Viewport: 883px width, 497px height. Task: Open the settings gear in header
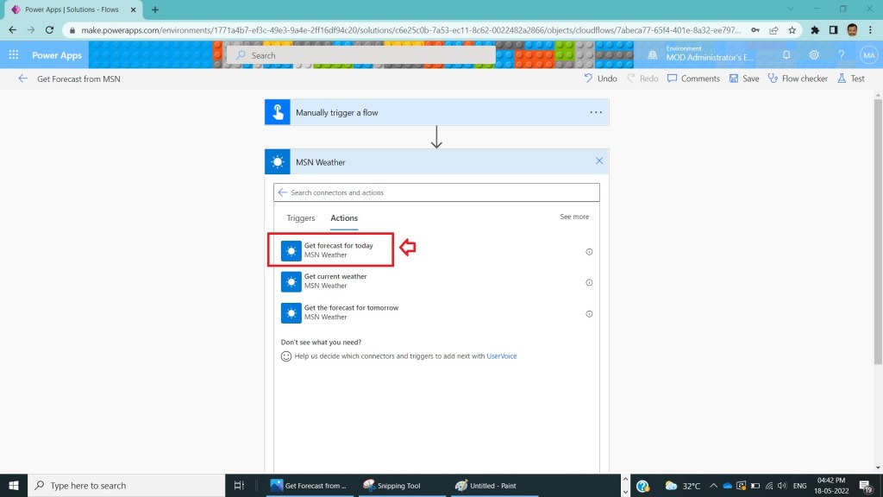point(814,55)
